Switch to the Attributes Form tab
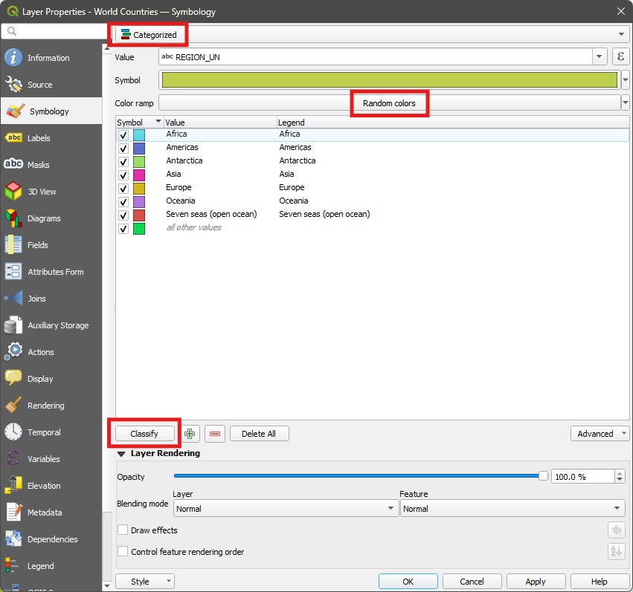 click(x=55, y=272)
